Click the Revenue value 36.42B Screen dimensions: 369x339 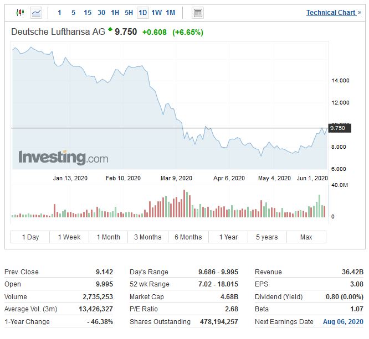coord(352,272)
